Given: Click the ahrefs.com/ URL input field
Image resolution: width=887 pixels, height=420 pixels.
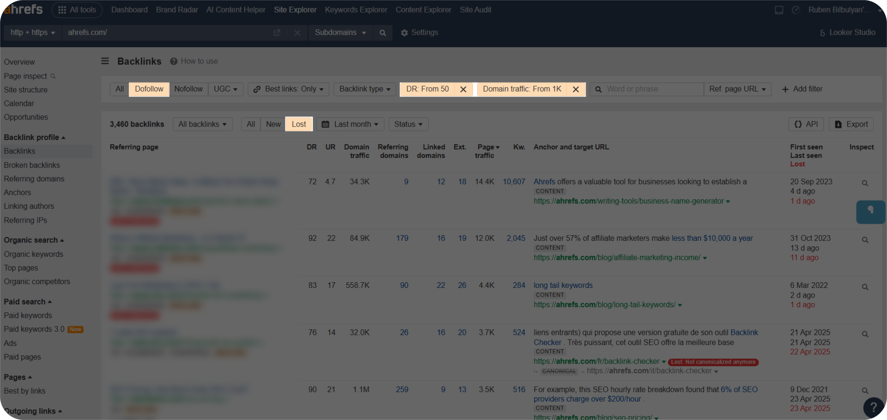Looking at the screenshot, I should (166, 33).
